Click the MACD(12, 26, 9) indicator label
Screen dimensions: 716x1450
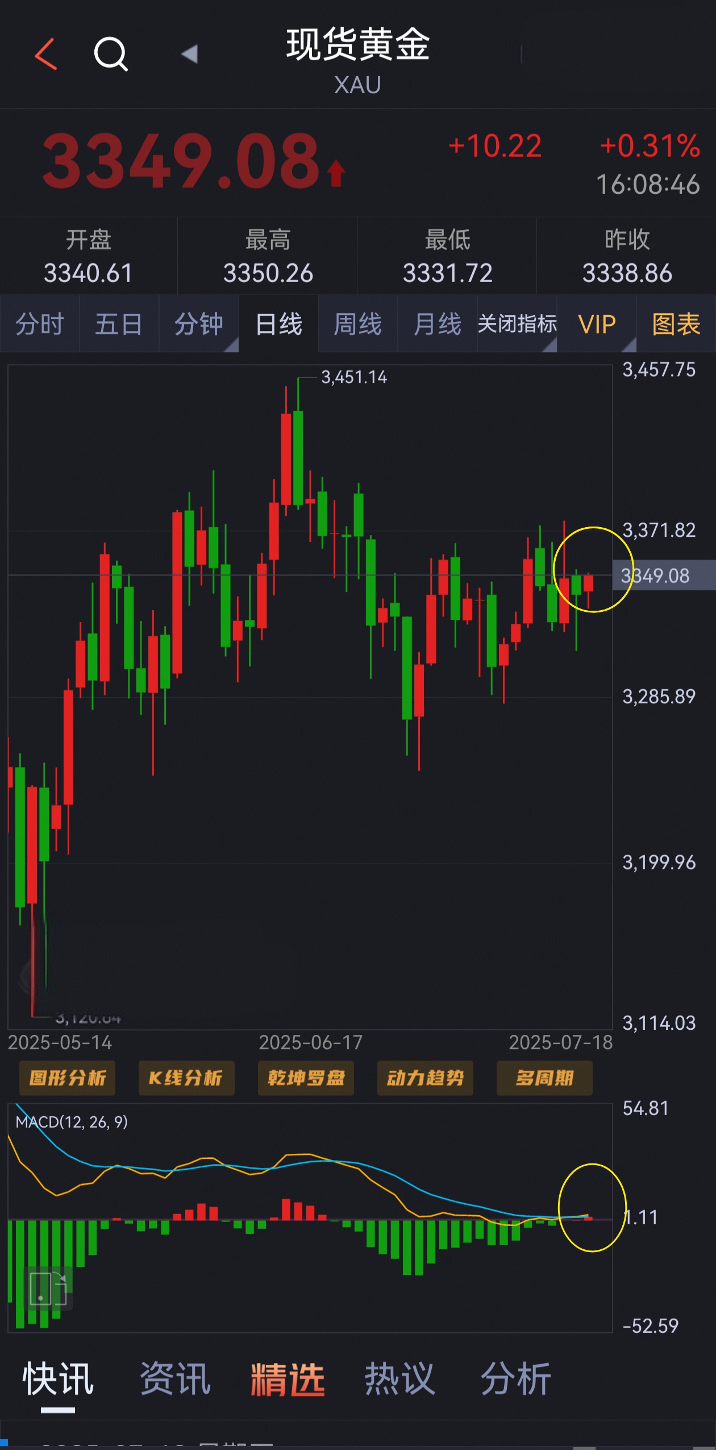point(72,1122)
